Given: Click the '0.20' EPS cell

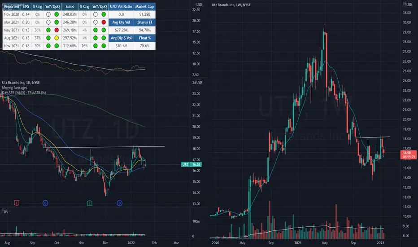Looking at the screenshot, I should click(26, 22).
